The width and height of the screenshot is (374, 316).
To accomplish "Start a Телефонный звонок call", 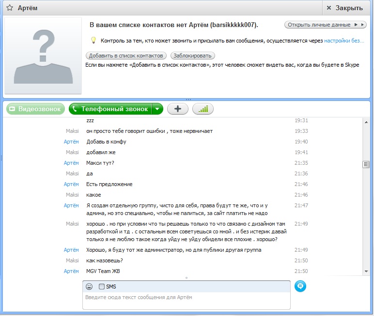I will coord(110,109).
